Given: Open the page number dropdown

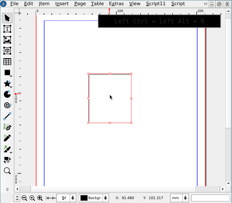Looking at the screenshot, I should click(73, 198).
